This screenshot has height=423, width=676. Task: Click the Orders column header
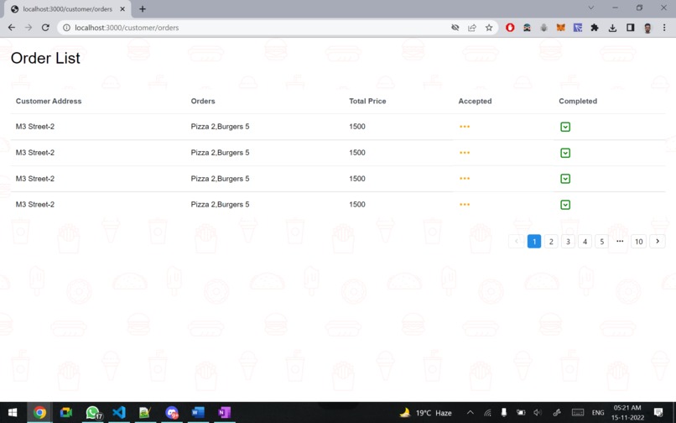203,101
